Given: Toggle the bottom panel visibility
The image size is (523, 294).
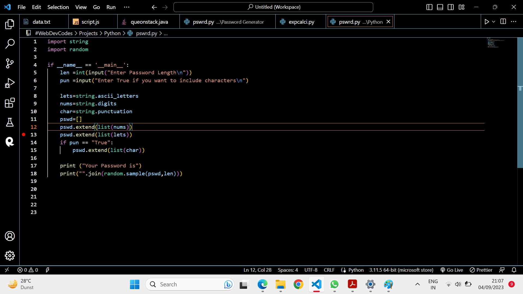Looking at the screenshot, I should [x=440, y=7].
